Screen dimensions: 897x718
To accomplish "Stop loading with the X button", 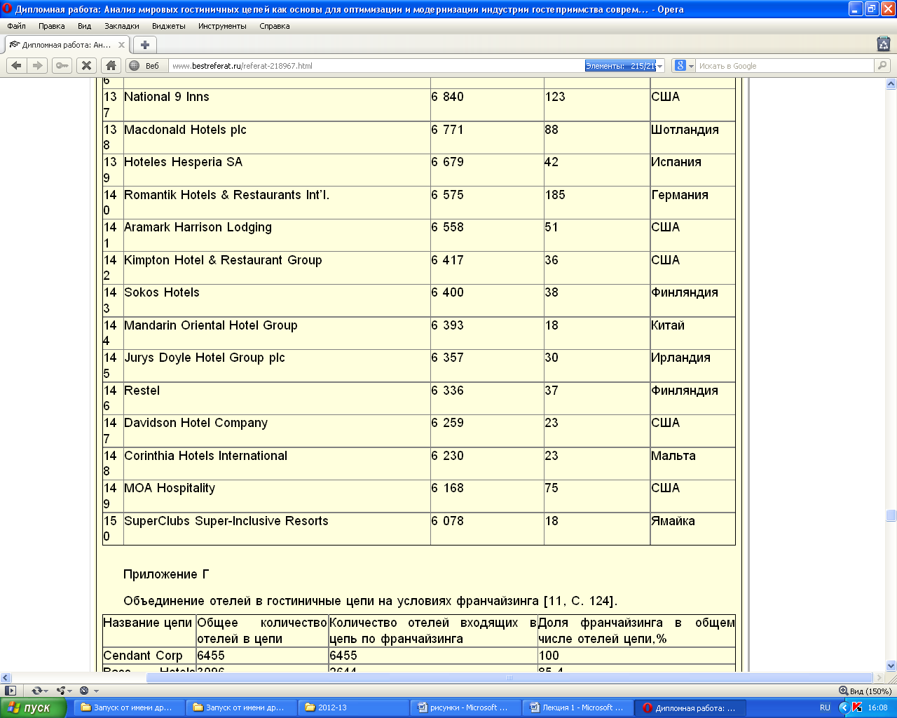I will tap(86, 65).
